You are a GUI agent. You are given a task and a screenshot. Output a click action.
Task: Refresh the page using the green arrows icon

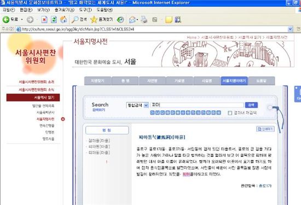[x=54, y=20]
